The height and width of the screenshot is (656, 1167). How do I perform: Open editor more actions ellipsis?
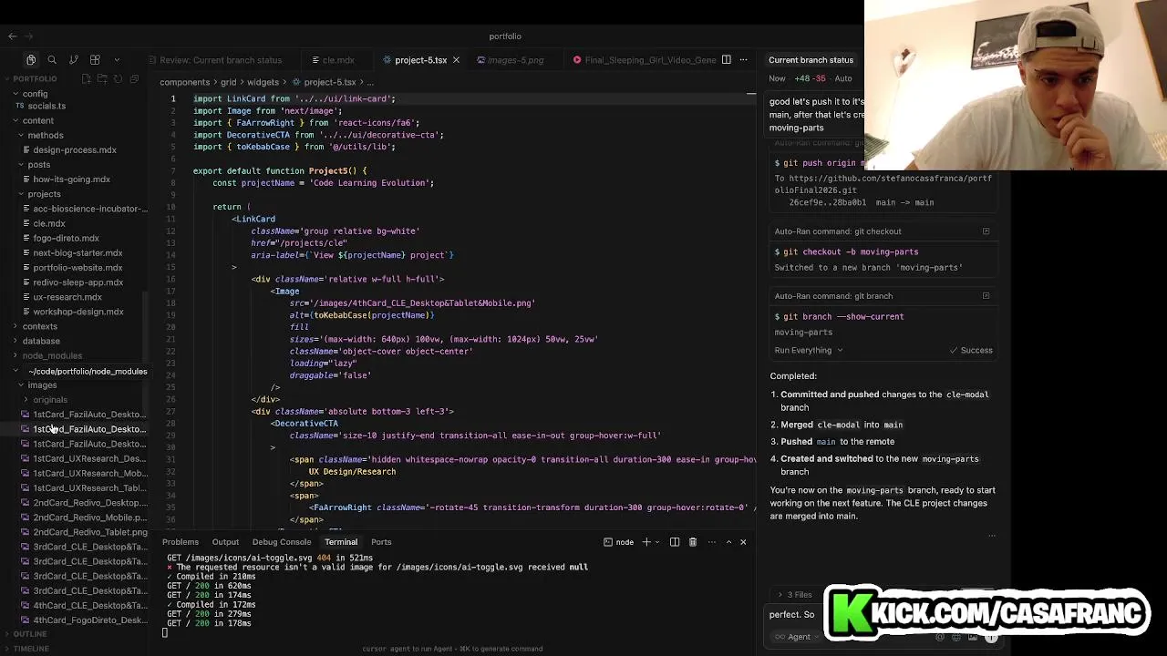coord(744,60)
